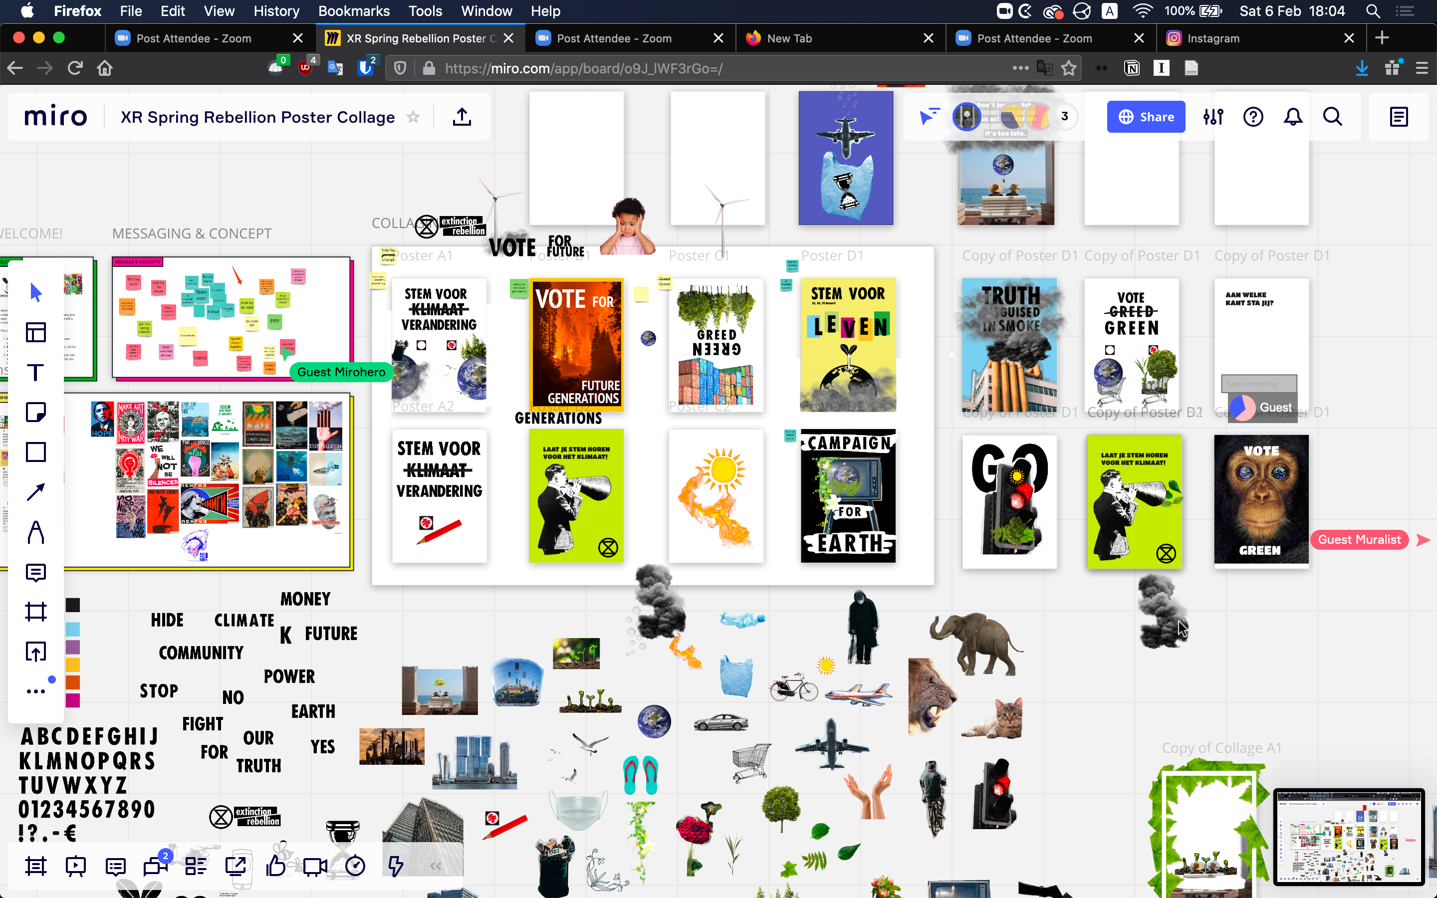Select the Frame tool in left toolbar
Screen dimensions: 1437x898
(35, 612)
